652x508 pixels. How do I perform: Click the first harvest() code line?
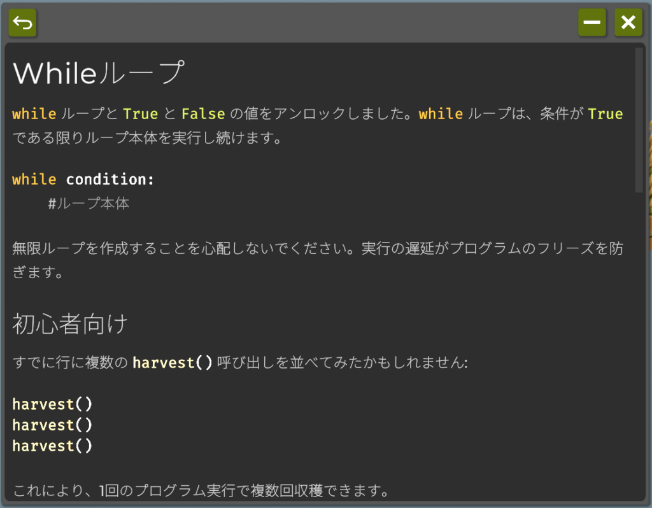coord(52,404)
